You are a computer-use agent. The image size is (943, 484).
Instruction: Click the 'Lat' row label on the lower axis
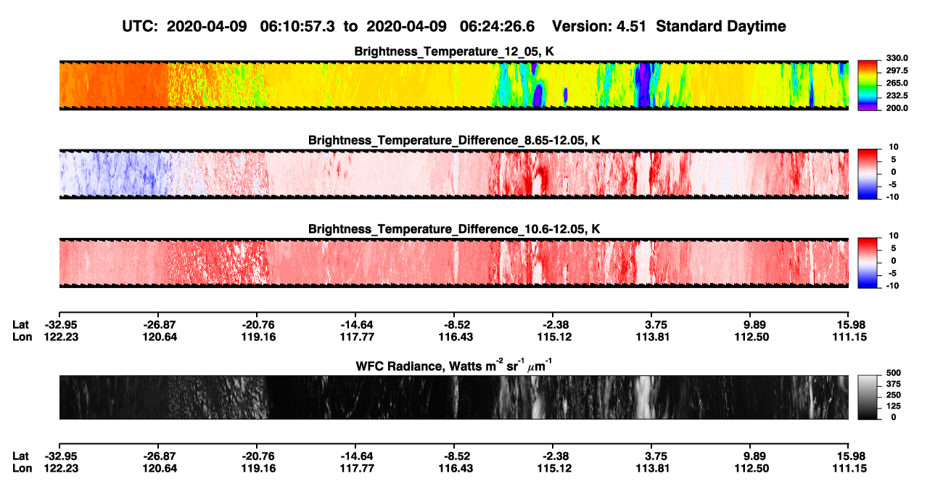(21, 456)
